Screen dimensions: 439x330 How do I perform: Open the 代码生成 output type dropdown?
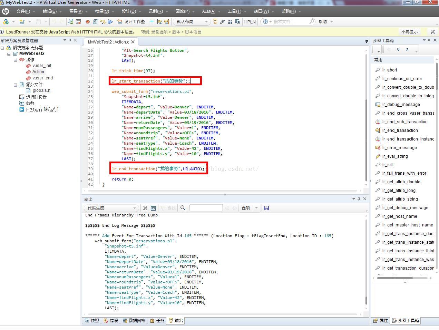(x=111, y=208)
